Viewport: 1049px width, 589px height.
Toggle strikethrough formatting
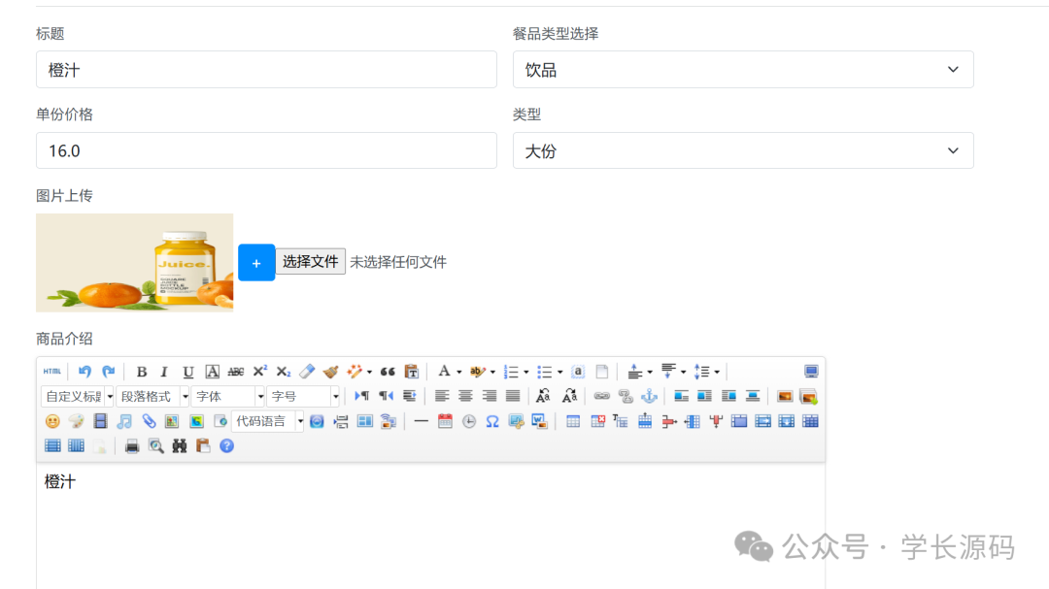click(x=235, y=371)
